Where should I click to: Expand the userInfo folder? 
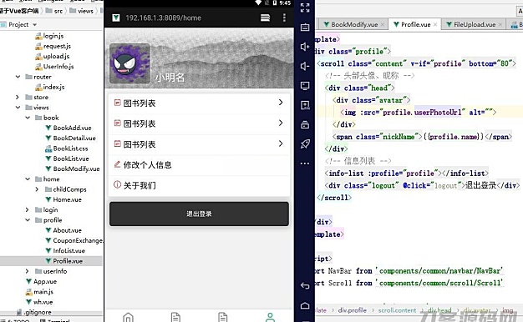[28, 271]
